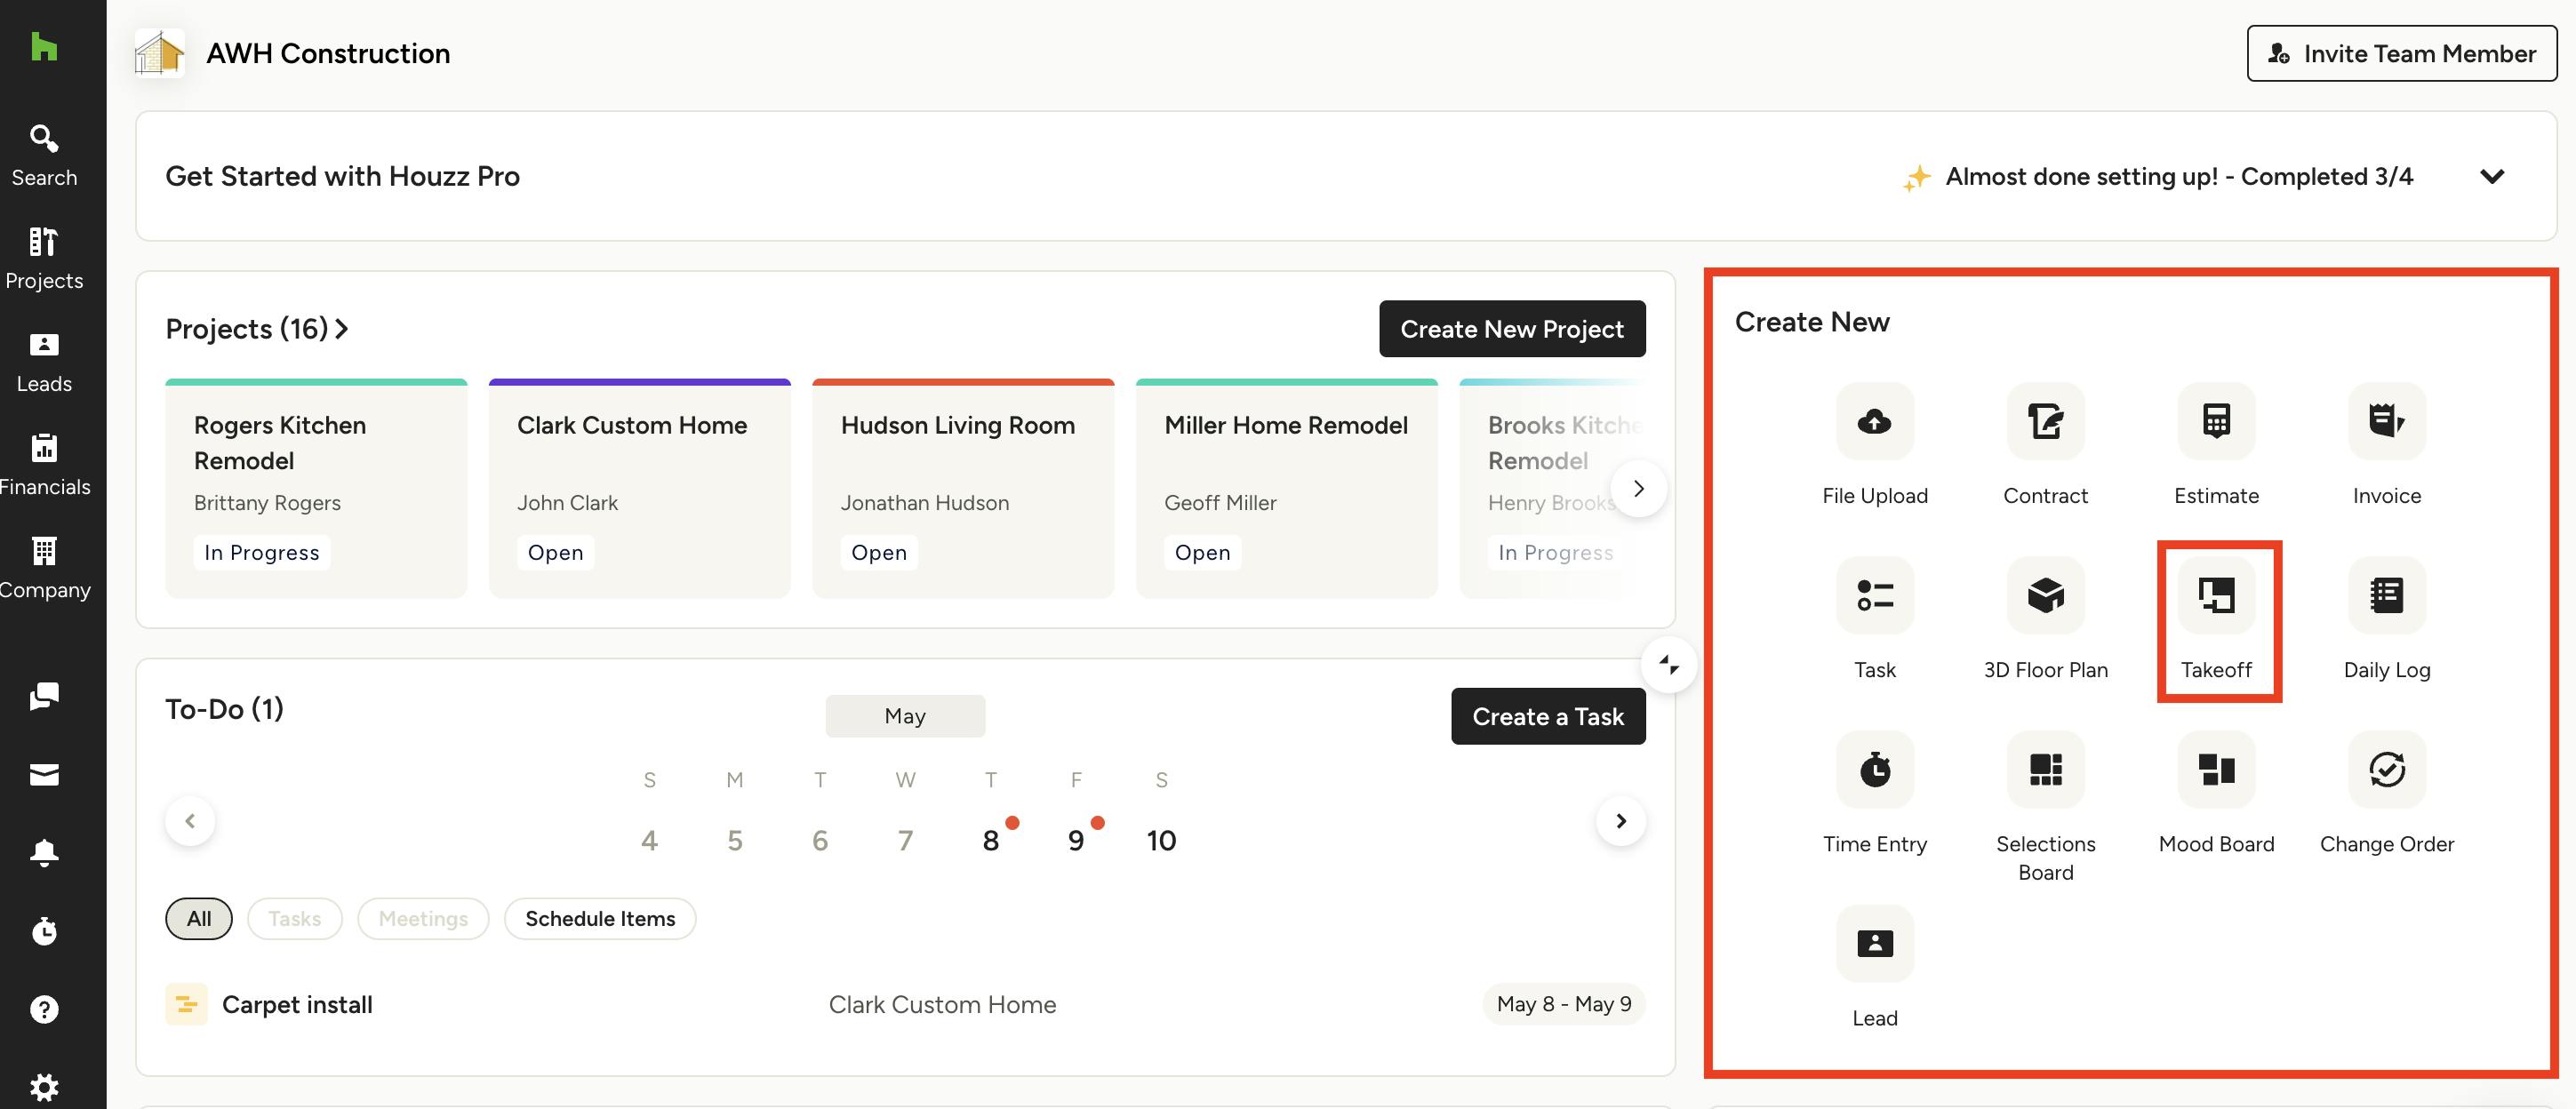Image resolution: width=2576 pixels, height=1109 pixels.
Task: Click the File Upload icon
Action: (x=1873, y=421)
